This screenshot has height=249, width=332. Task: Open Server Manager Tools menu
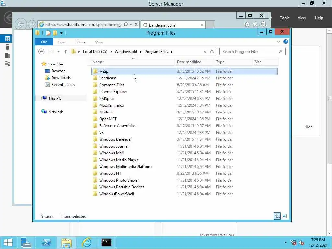pyautogui.click(x=285, y=18)
